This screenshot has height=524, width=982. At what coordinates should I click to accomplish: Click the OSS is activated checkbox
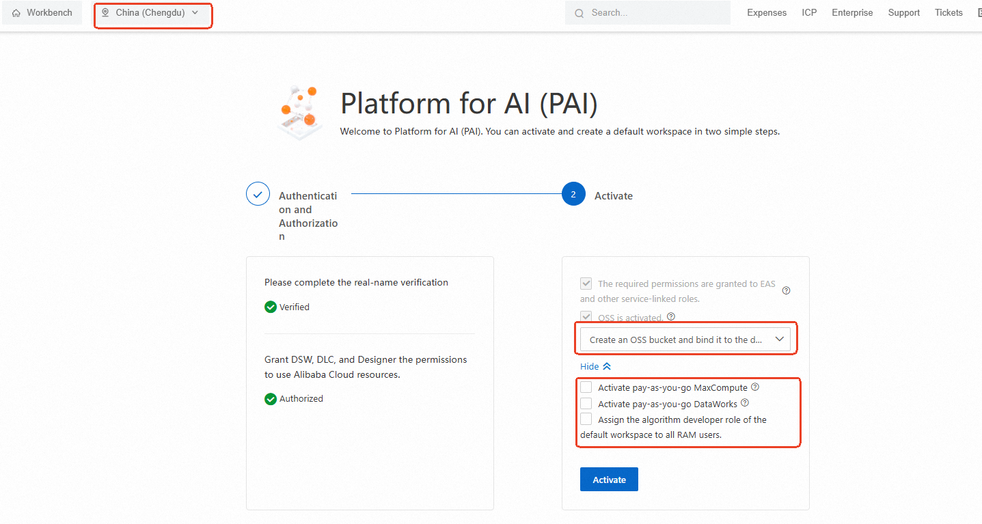(586, 317)
